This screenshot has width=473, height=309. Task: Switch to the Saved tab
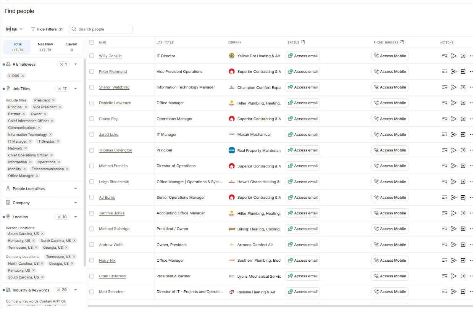[x=72, y=47]
